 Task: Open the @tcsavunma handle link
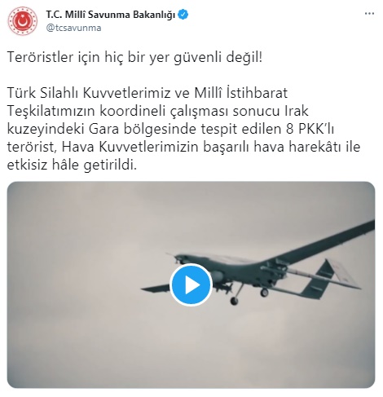[x=73, y=28]
